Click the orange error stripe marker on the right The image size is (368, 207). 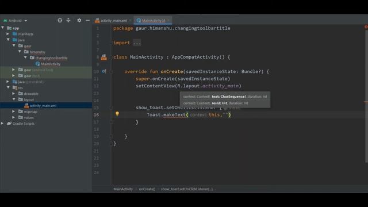click(366, 102)
